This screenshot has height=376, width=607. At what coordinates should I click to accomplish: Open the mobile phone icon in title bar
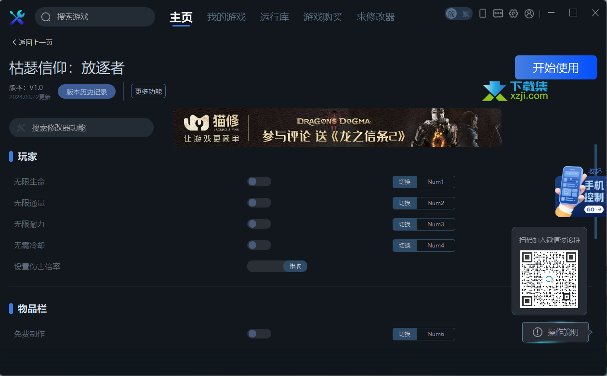[482, 13]
